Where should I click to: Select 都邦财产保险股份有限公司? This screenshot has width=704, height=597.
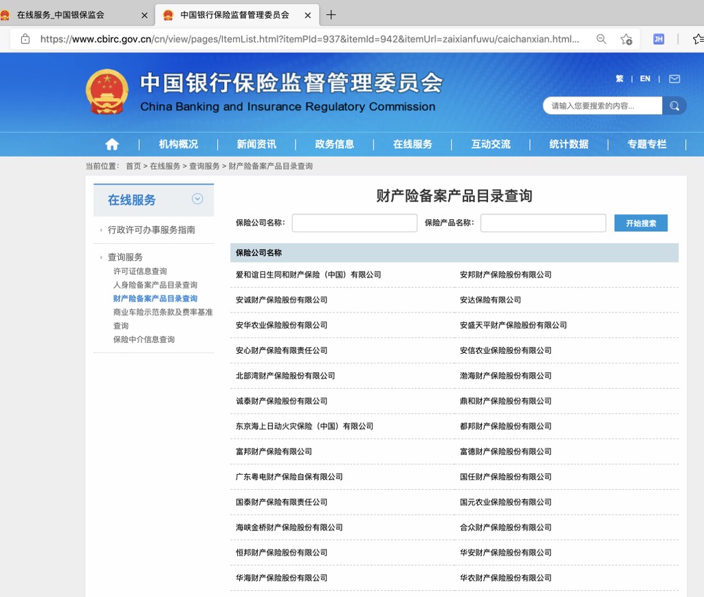pyautogui.click(x=505, y=426)
